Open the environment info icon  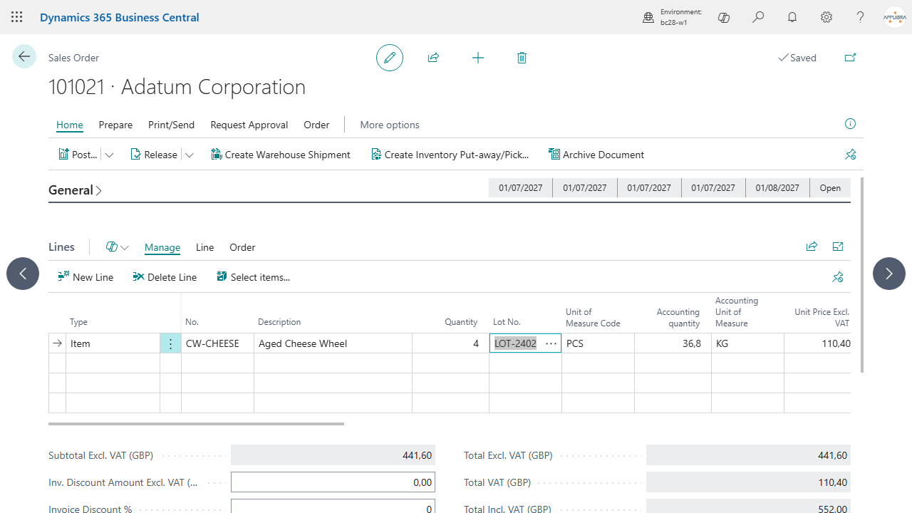(648, 17)
